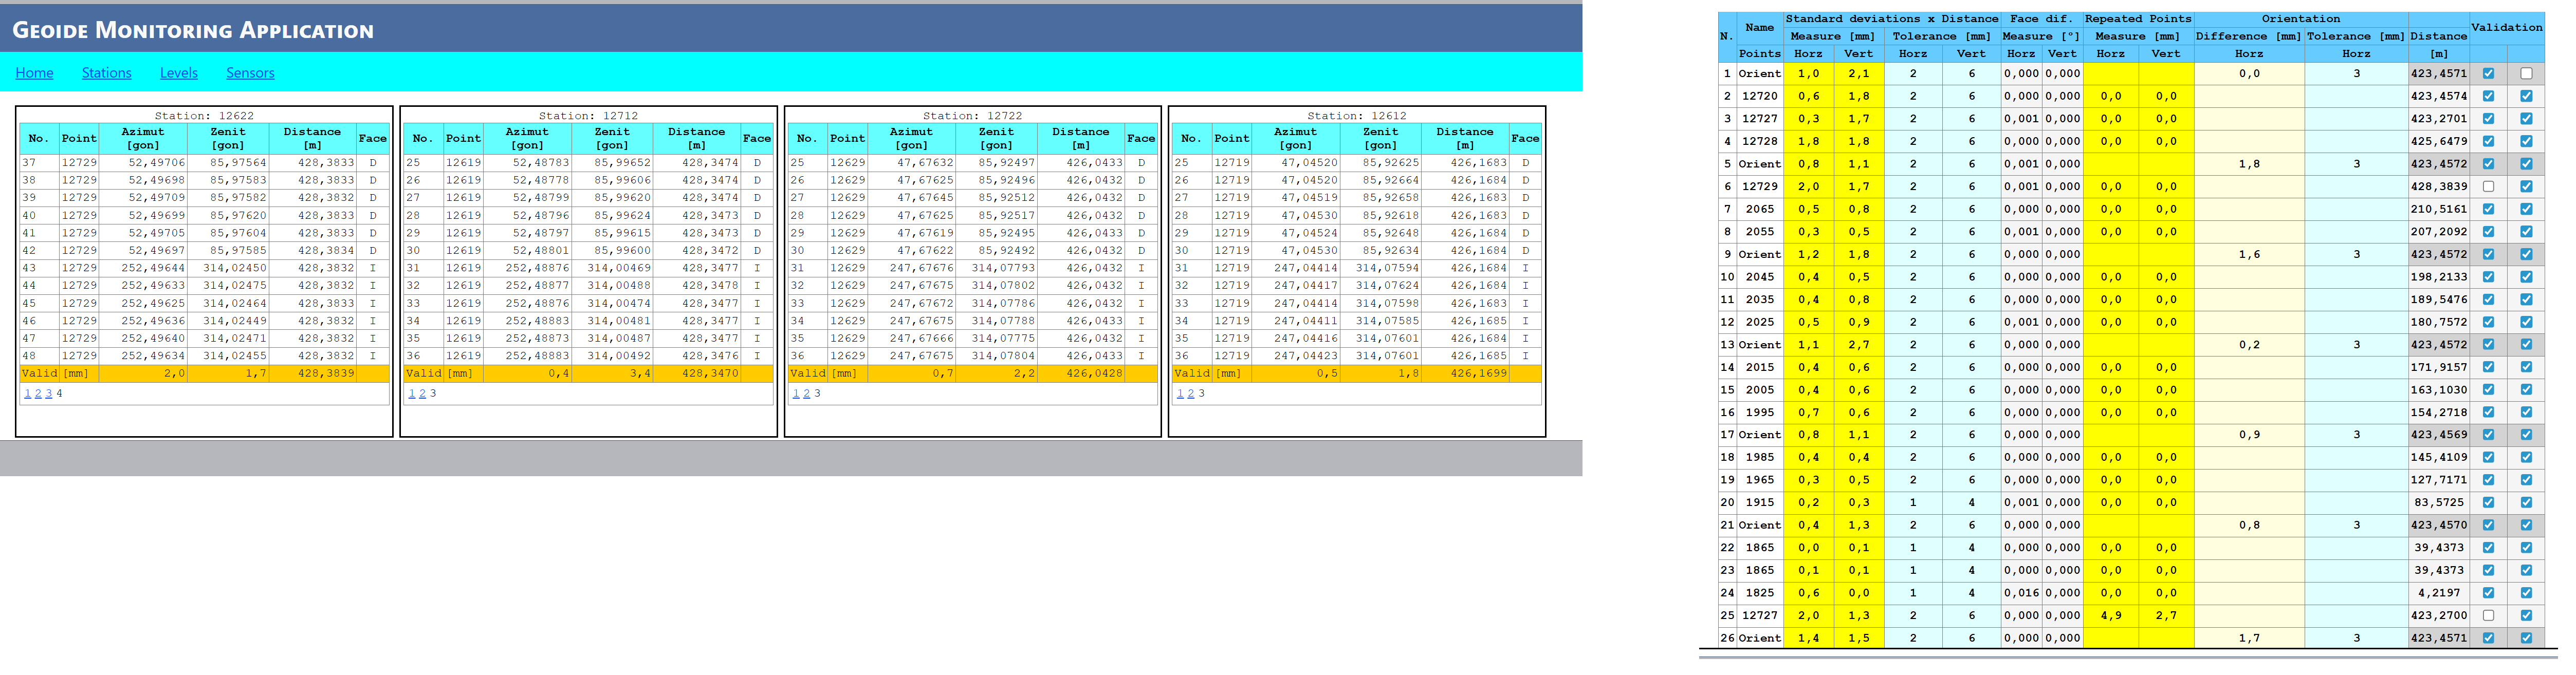Screen dimensions: 2576x675
Task: Go to page 1 of Station 12612 table
Action: click(1180, 393)
